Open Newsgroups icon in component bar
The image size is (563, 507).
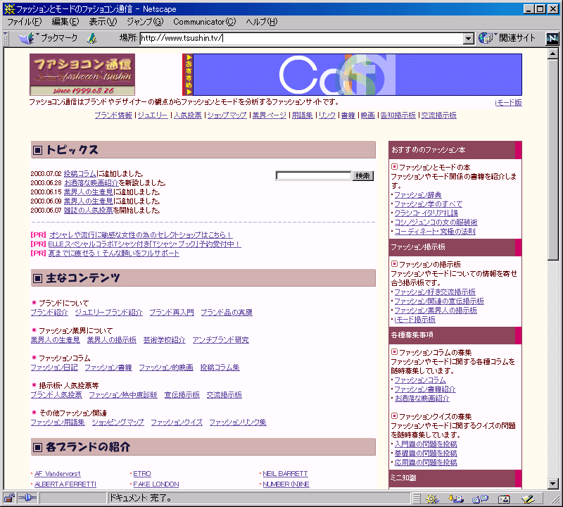click(x=480, y=499)
